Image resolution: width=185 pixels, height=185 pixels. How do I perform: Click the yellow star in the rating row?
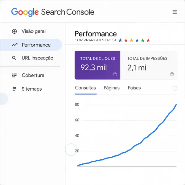pyautogui.click(x=131, y=40)
